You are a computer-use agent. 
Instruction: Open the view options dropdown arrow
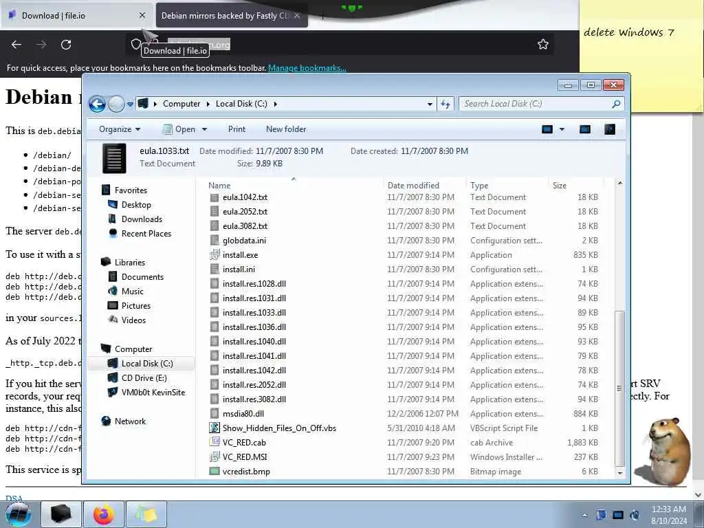coord(562,130)
